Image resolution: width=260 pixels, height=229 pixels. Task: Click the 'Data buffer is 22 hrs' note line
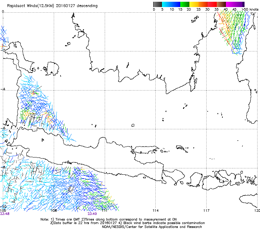point(127,223)
